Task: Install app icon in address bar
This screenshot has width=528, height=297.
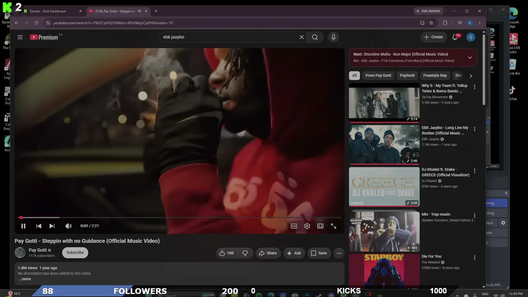Action: pos(422,23)
